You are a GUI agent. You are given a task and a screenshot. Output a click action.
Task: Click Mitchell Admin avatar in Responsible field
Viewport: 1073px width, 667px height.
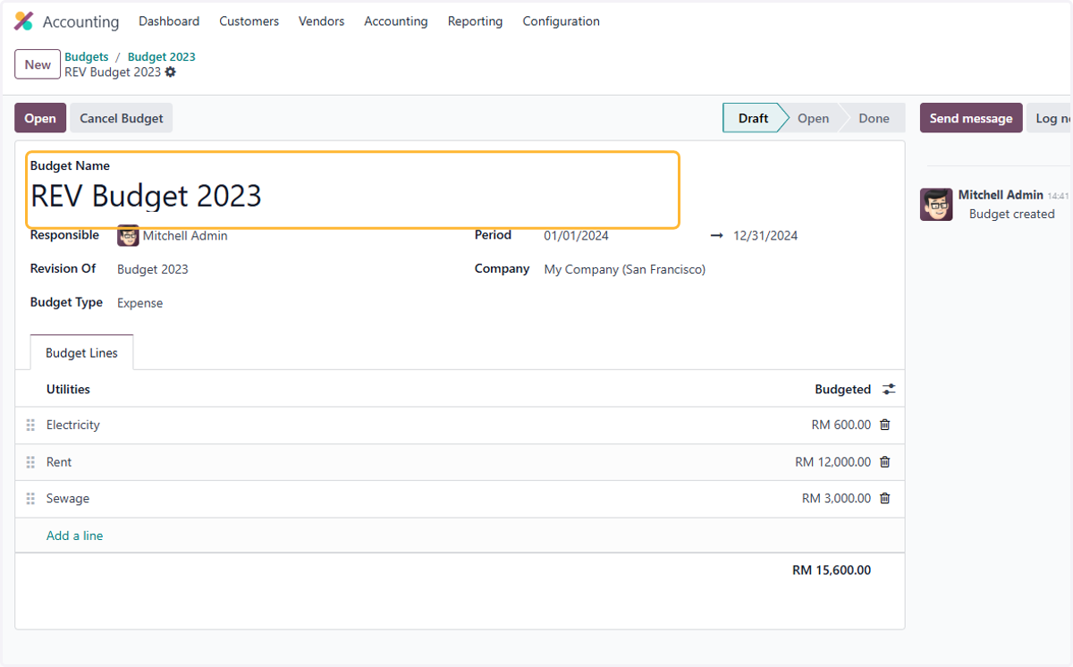[128, 236]
